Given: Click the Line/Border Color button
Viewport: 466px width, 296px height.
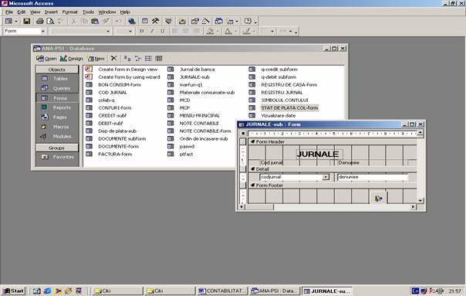Looking at the screenshot, I should 246,31.
